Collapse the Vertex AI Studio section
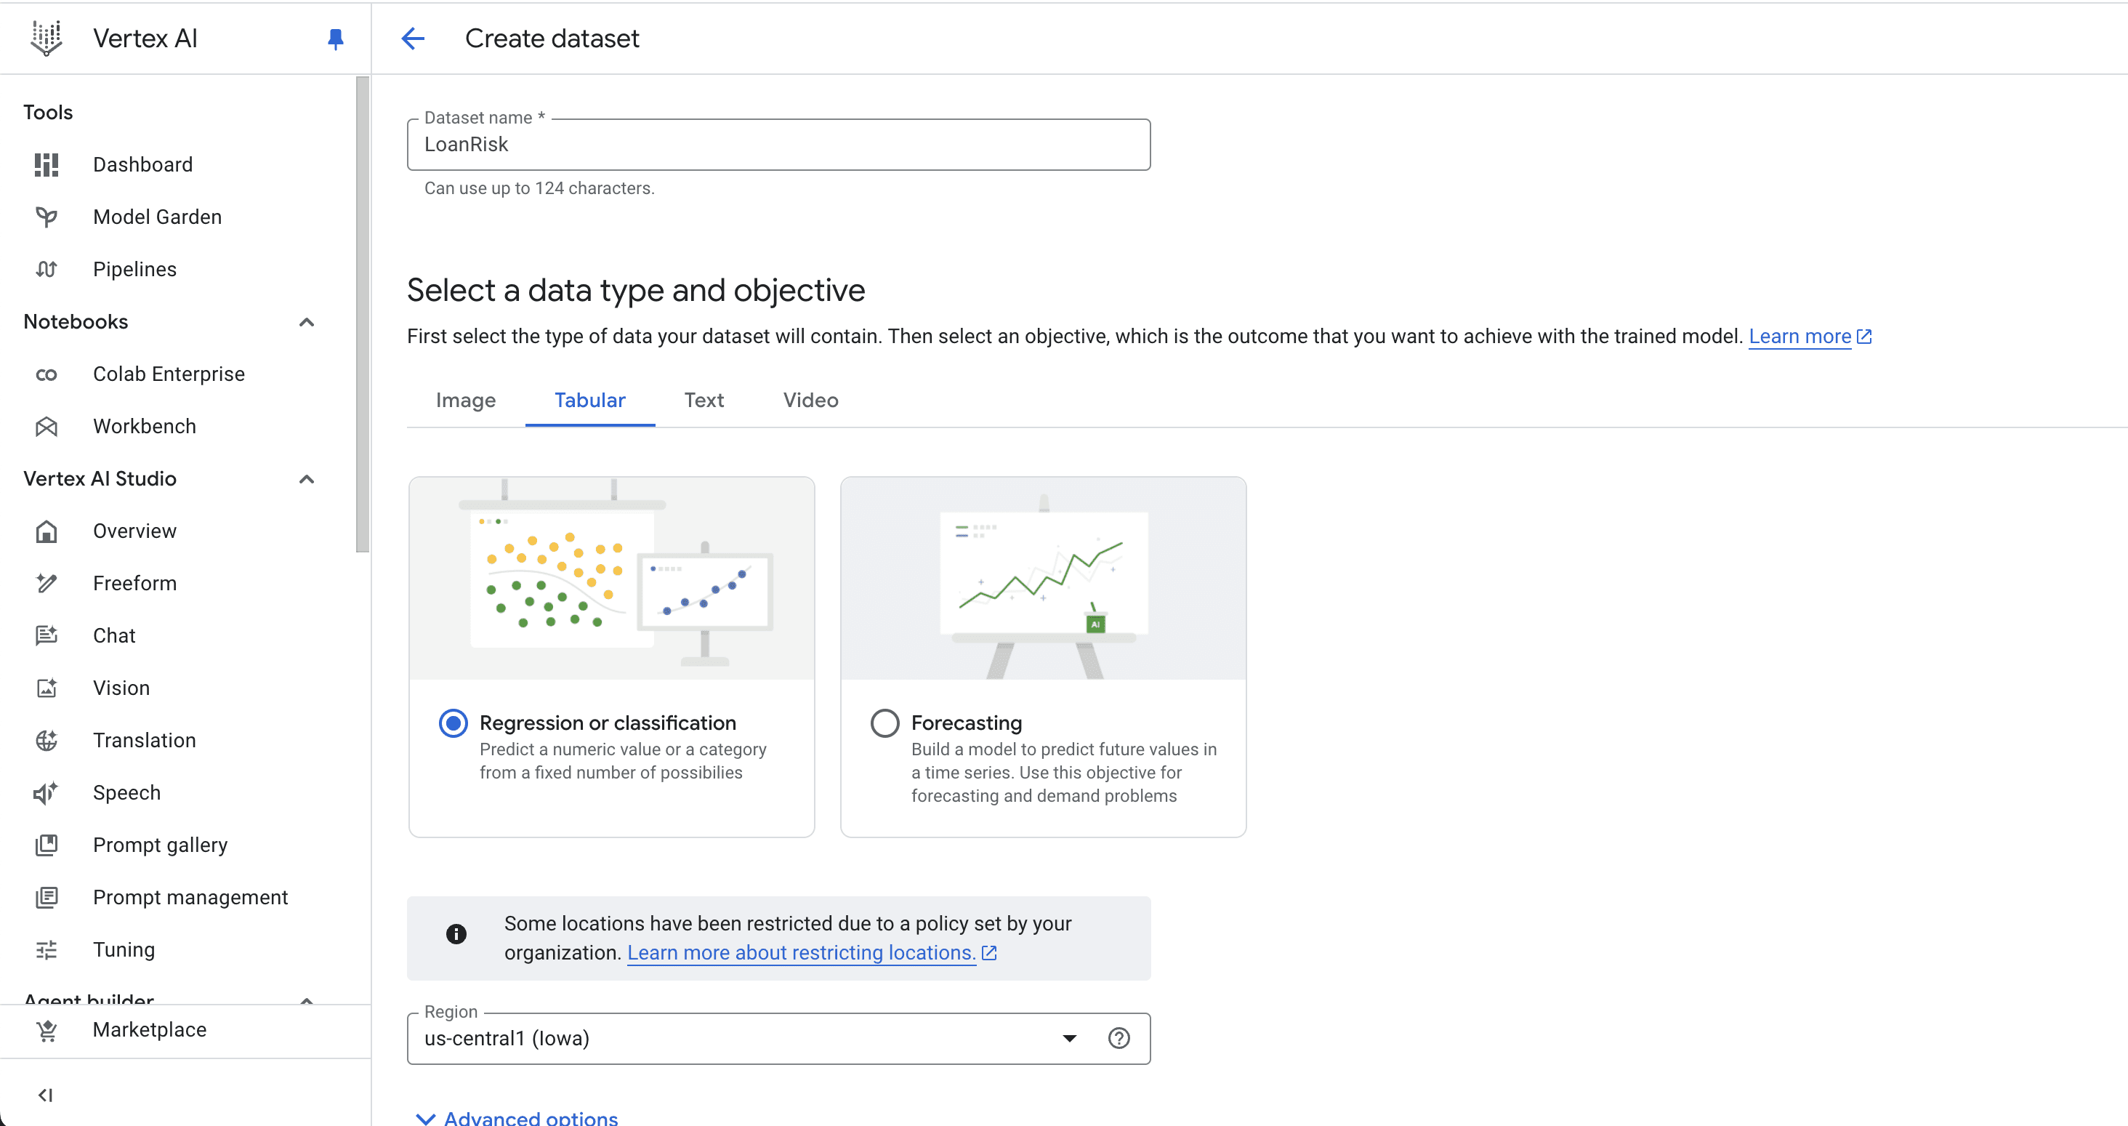Screen dimensions: 2128x1126 [x=307, y=479]
